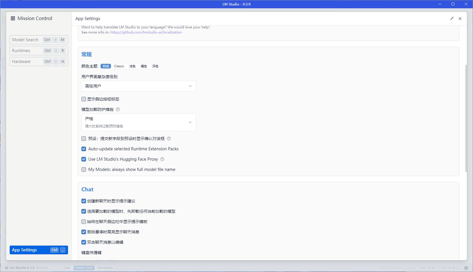The image size is (473, 272).
Task: Uncheck 创建新聊天时显示提示建议
Action: [x=84, y=201]
